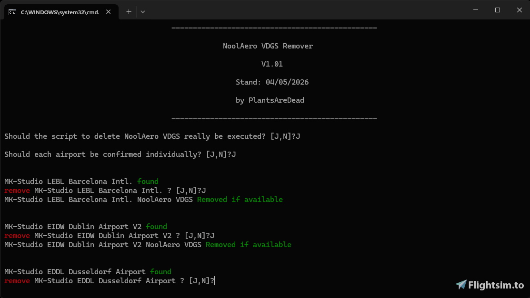Click the 'V1.01' version text
The width and height of the screenshot is (530, 298).
272,64
